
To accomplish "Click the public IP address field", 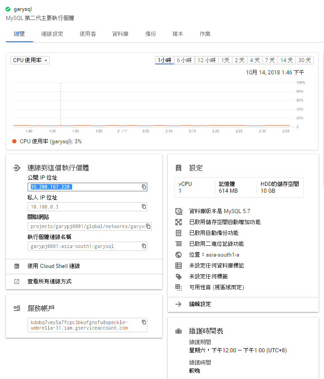I will tap(87, 187).
